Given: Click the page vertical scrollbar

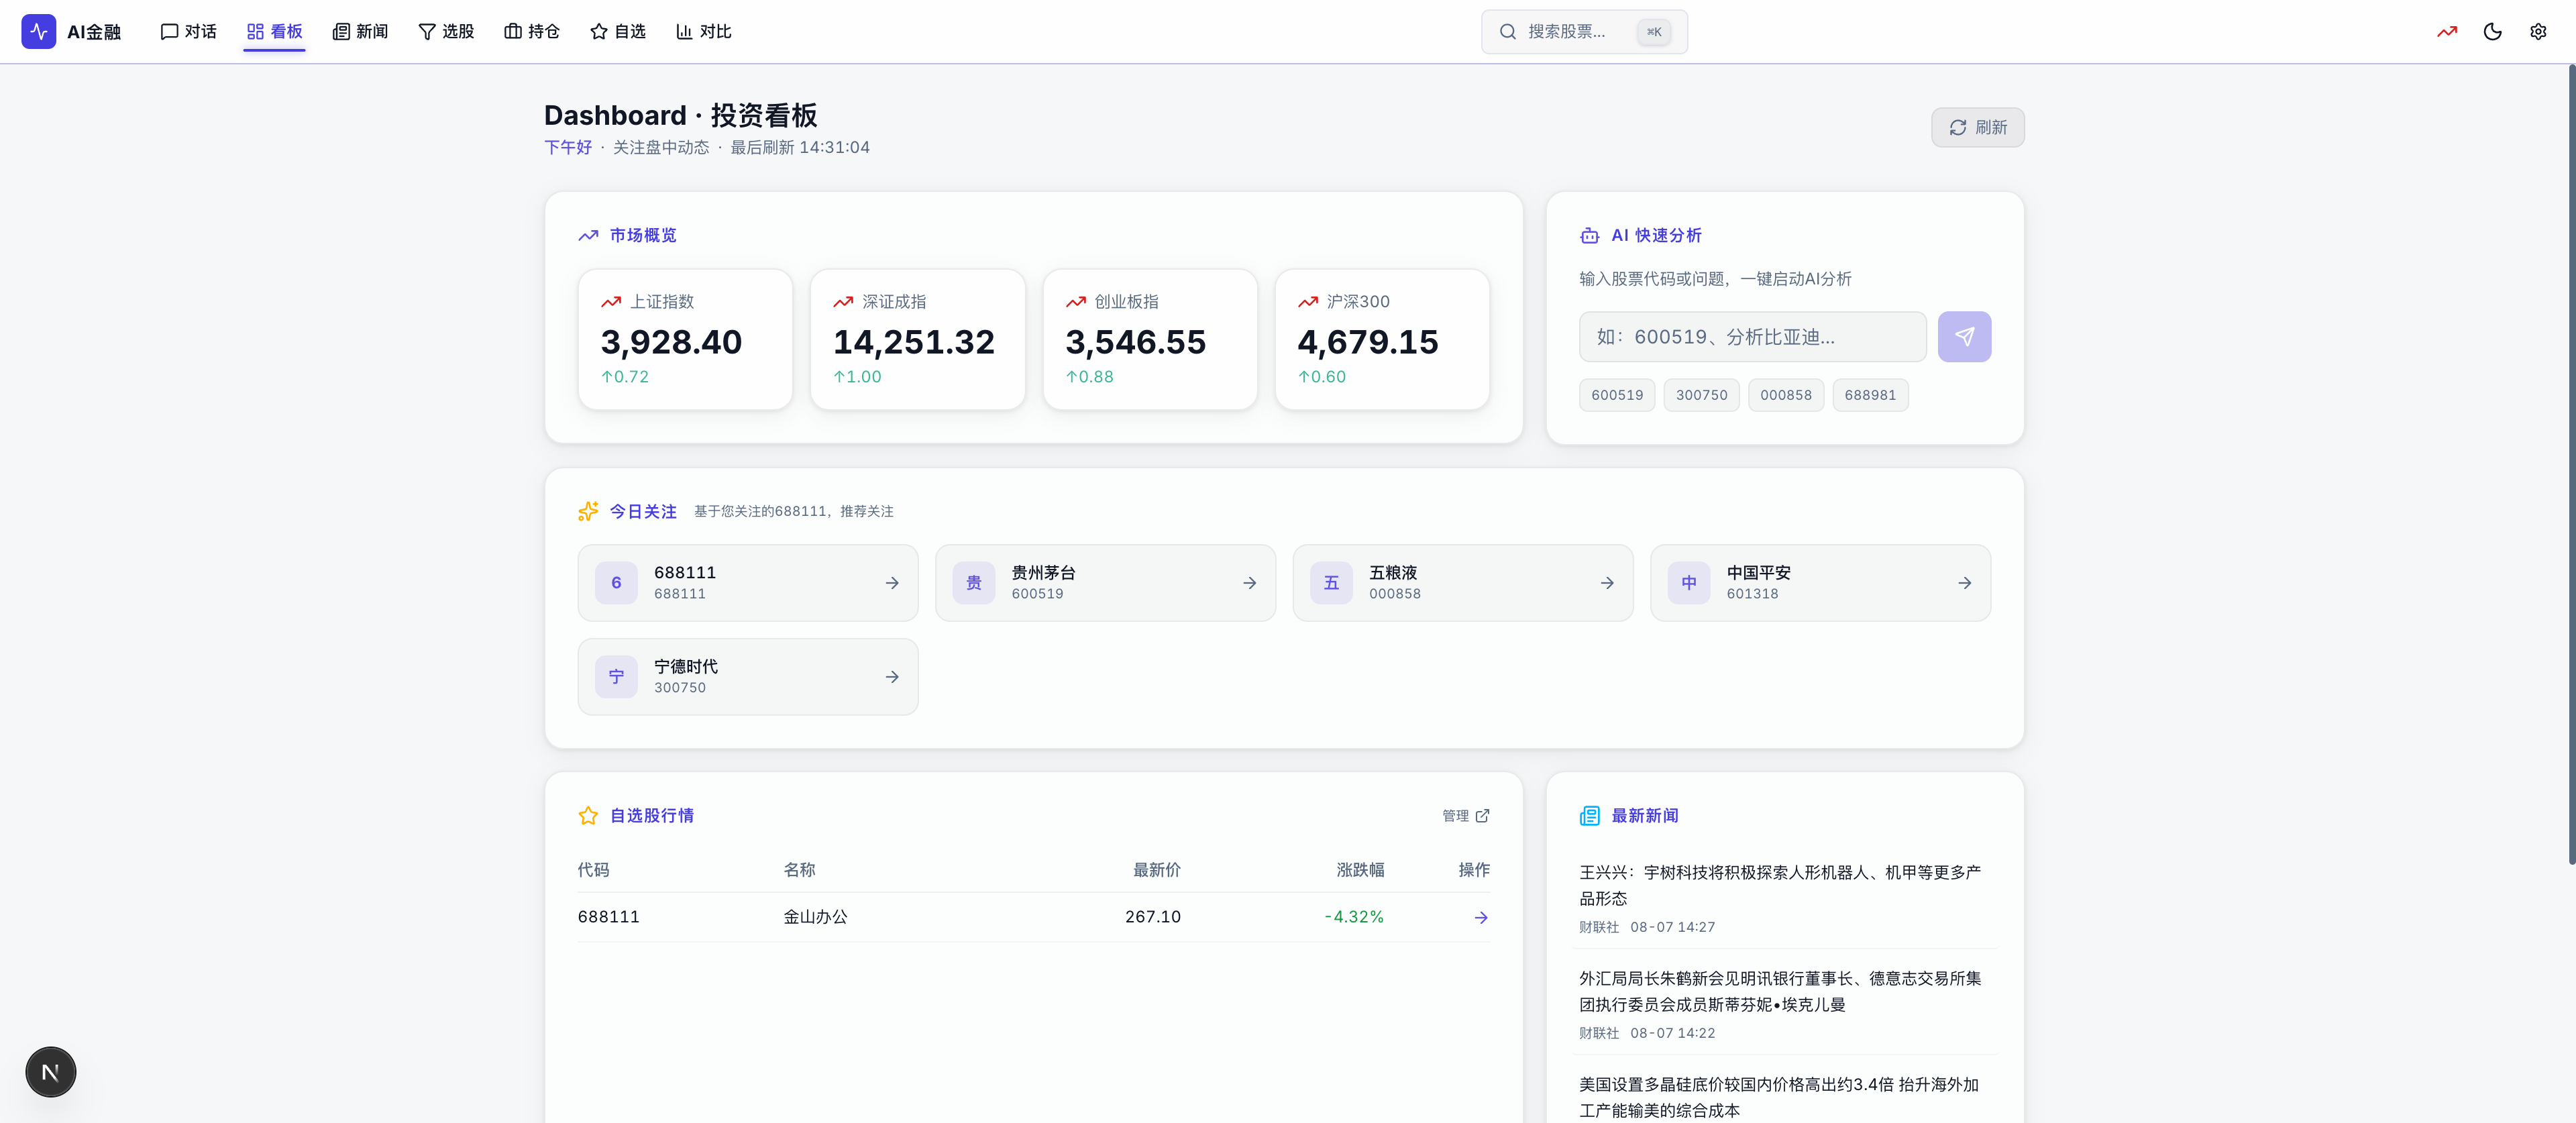Looking at the screenshot, I should click(2571, 465).
